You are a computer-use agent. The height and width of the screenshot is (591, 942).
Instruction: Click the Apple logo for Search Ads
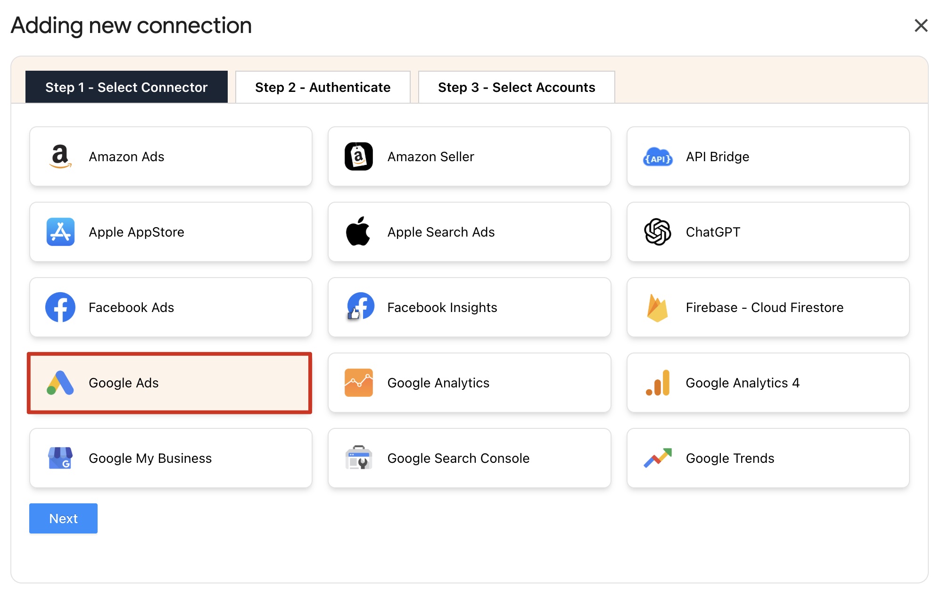tap(358, 231)
